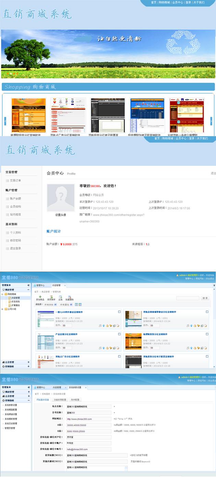216x477 pixels.
Task: Click the 保存排序 toolbar icon
Action: (51, 298)
